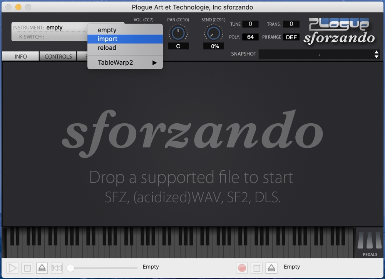The image size is (385, 279).
Task: Click the POLY. value 64
Action: (x=250, y=37)
